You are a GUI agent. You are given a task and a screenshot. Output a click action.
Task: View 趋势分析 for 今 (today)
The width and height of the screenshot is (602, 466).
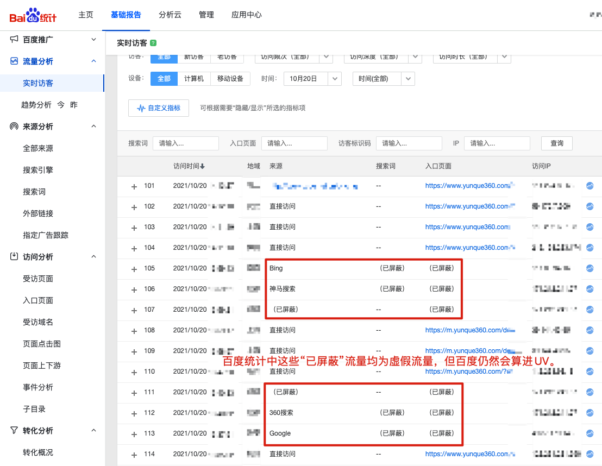tap(61, 105)
